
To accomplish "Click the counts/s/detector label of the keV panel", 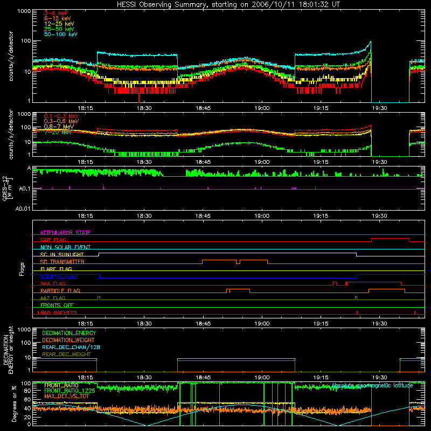I will [x=11, y=56].
